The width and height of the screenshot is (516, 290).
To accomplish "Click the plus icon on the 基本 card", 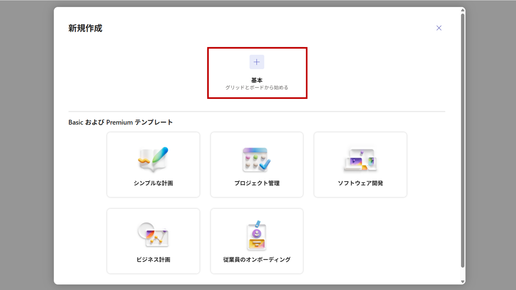I will point(256,62).
